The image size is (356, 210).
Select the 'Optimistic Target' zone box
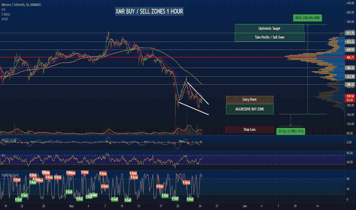click(269, 29)
